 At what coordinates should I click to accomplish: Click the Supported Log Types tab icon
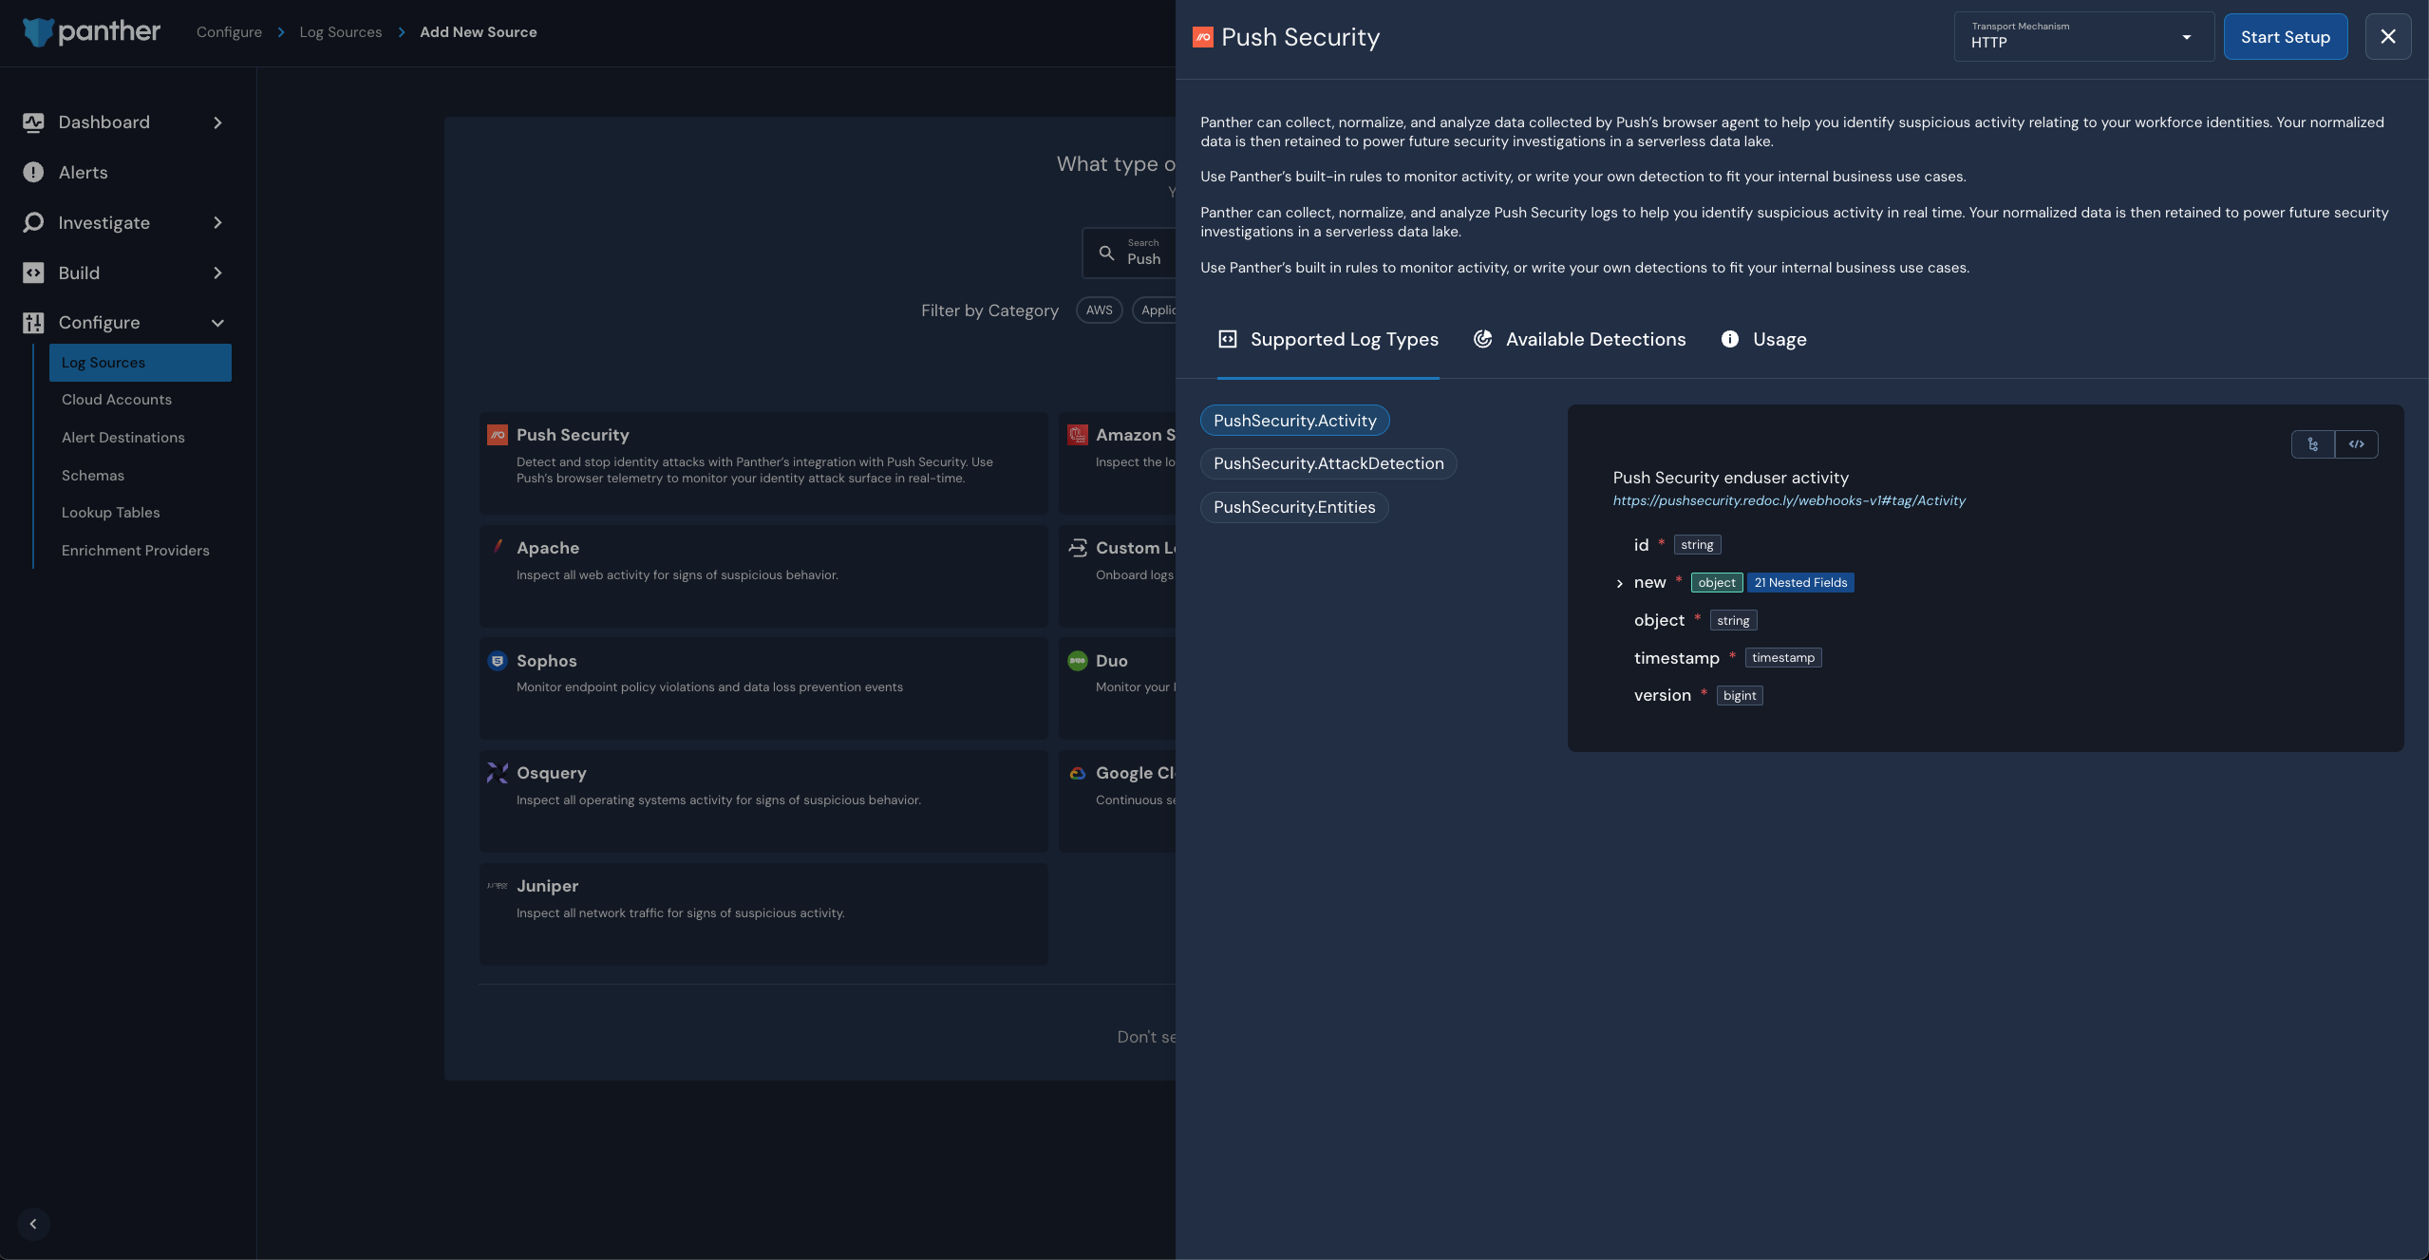[x=1228, y=340]
